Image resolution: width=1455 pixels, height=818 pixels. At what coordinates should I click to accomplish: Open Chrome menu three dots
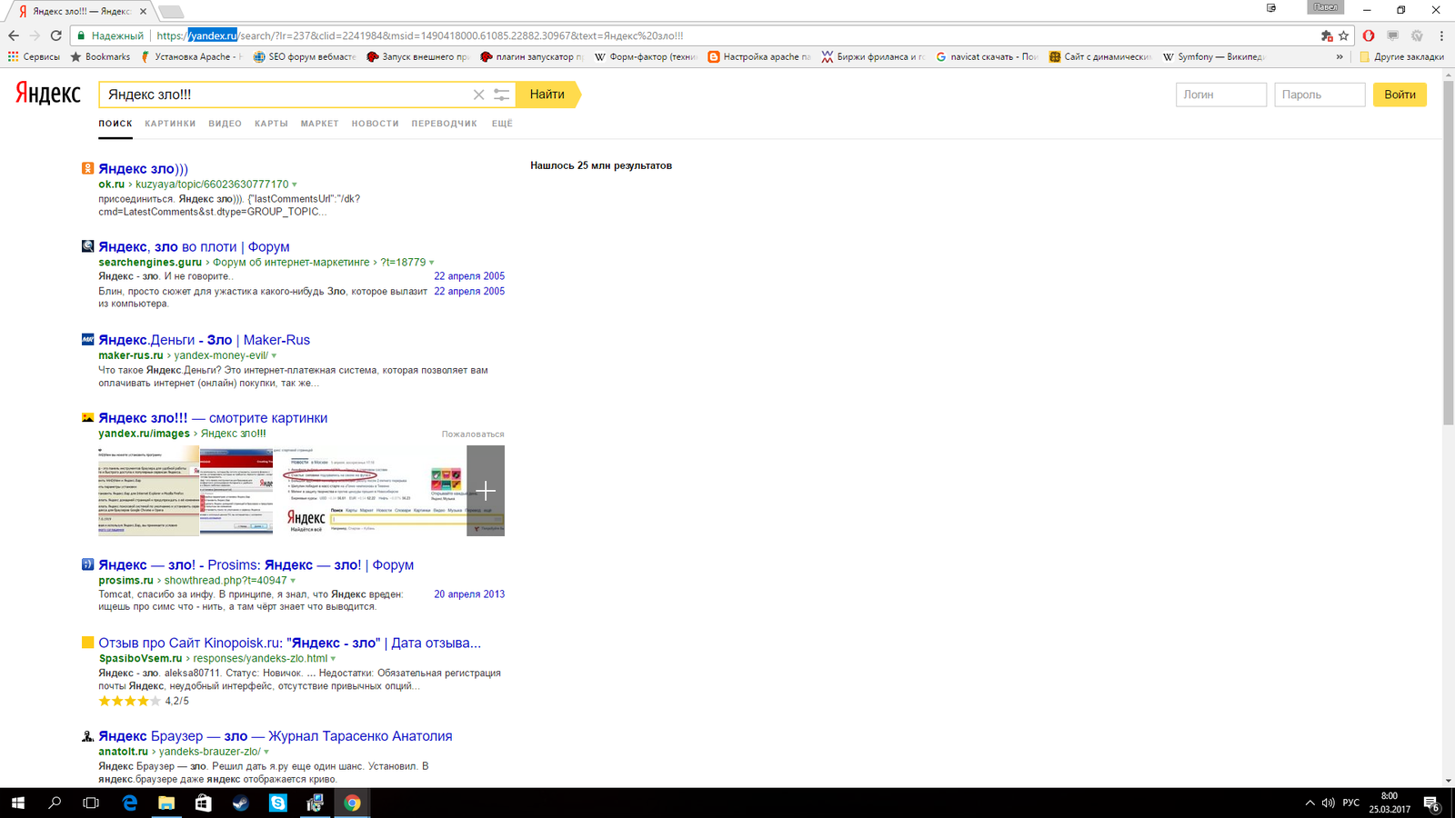(x=1441, y=35)
